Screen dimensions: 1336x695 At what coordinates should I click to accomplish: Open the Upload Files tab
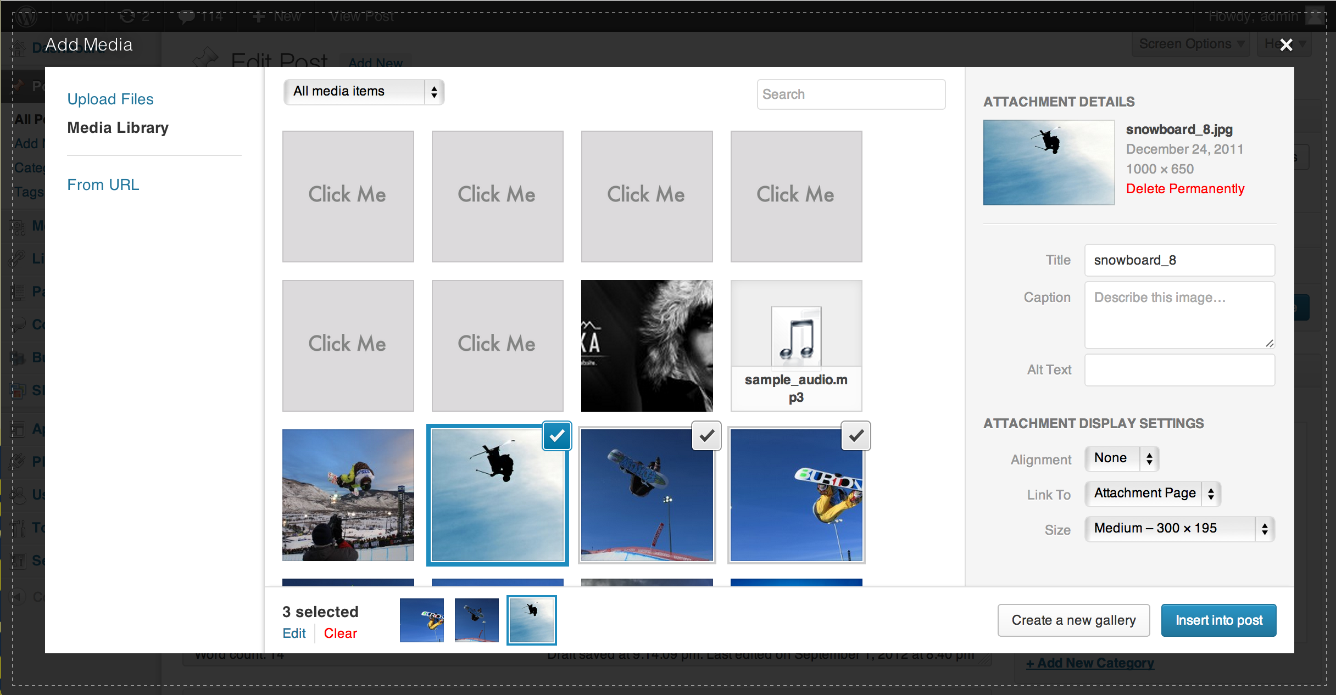point(110,99)
